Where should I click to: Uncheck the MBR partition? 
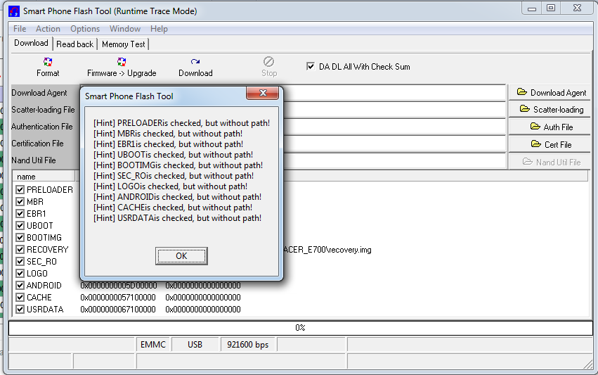click(x=20, y=202)
